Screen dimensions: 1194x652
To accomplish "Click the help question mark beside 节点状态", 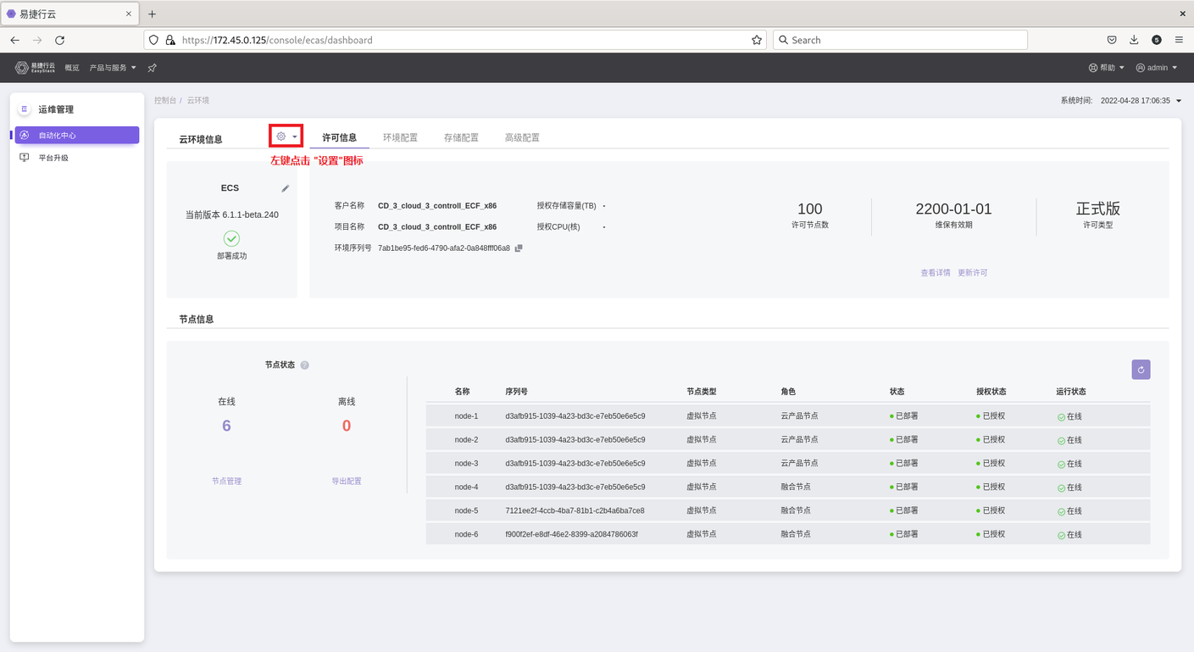I will pos(305,365).
